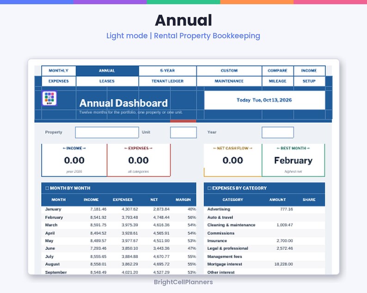367x293 pixels.
Task: Click the INCOME column header
Action: pos(91,200)
